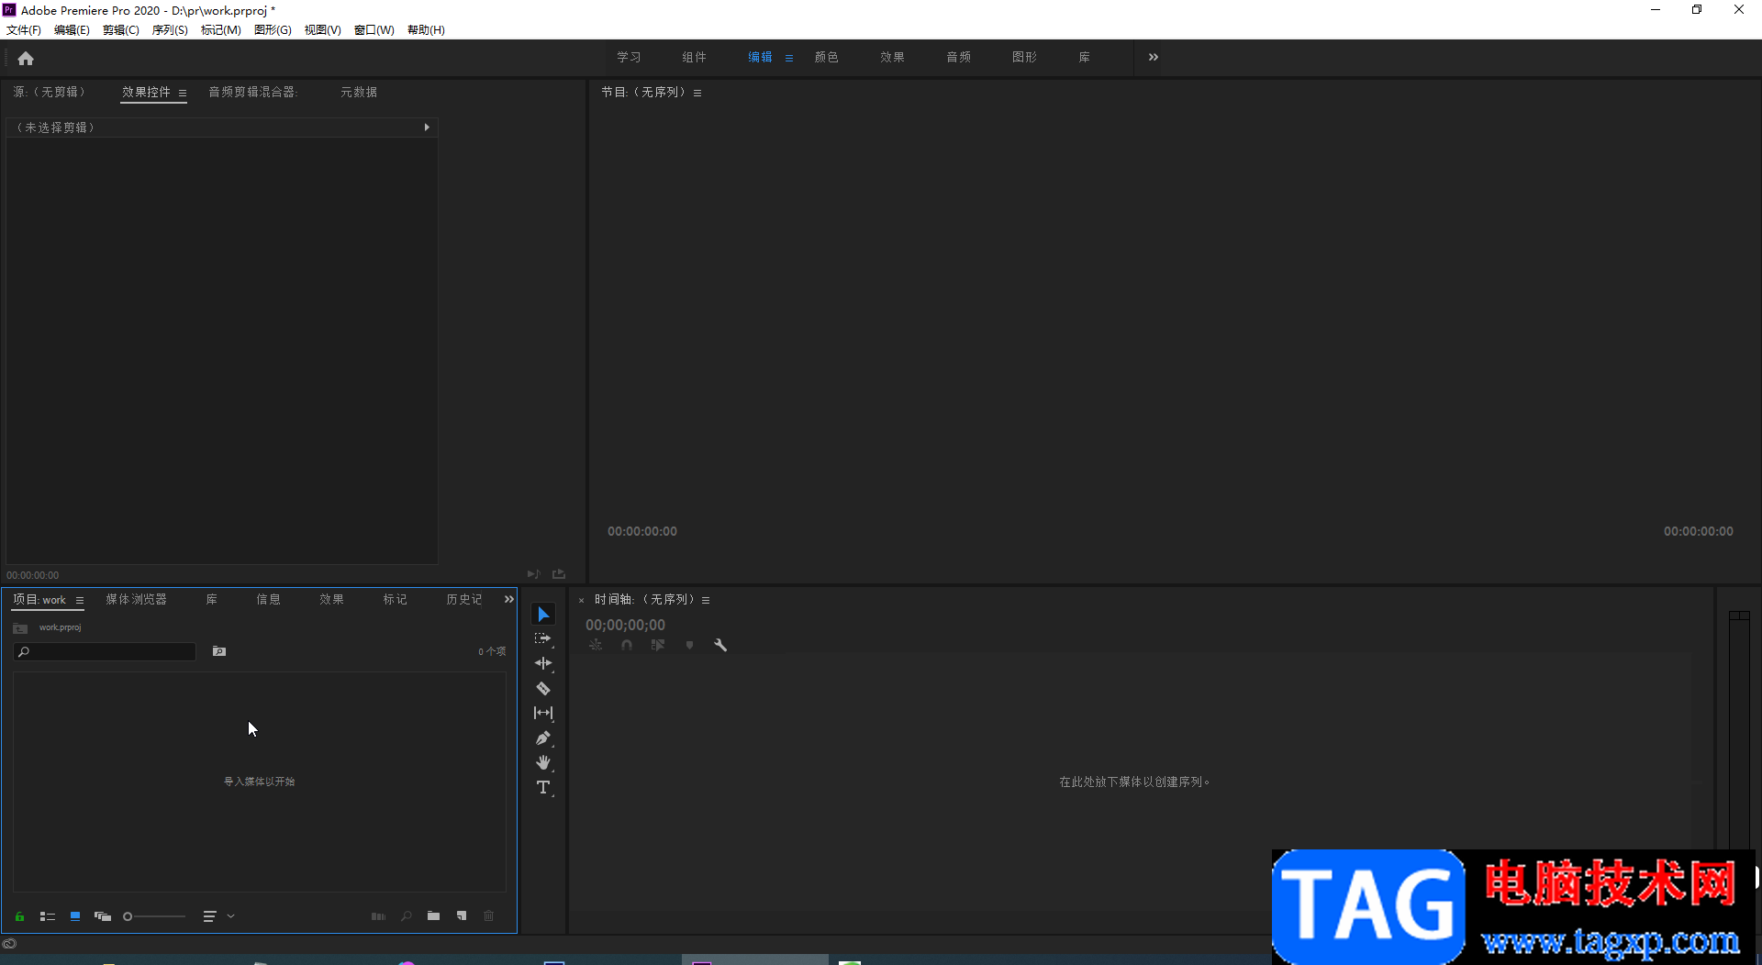Go to the Home screen icon
Image resolution: width=1762 pixels, height=965 pixels.
[x=26, y=58]
